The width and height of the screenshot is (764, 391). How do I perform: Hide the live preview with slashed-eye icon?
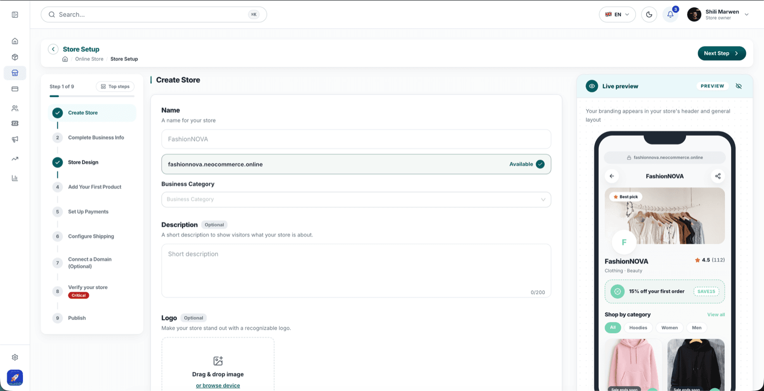coord(739,86)
